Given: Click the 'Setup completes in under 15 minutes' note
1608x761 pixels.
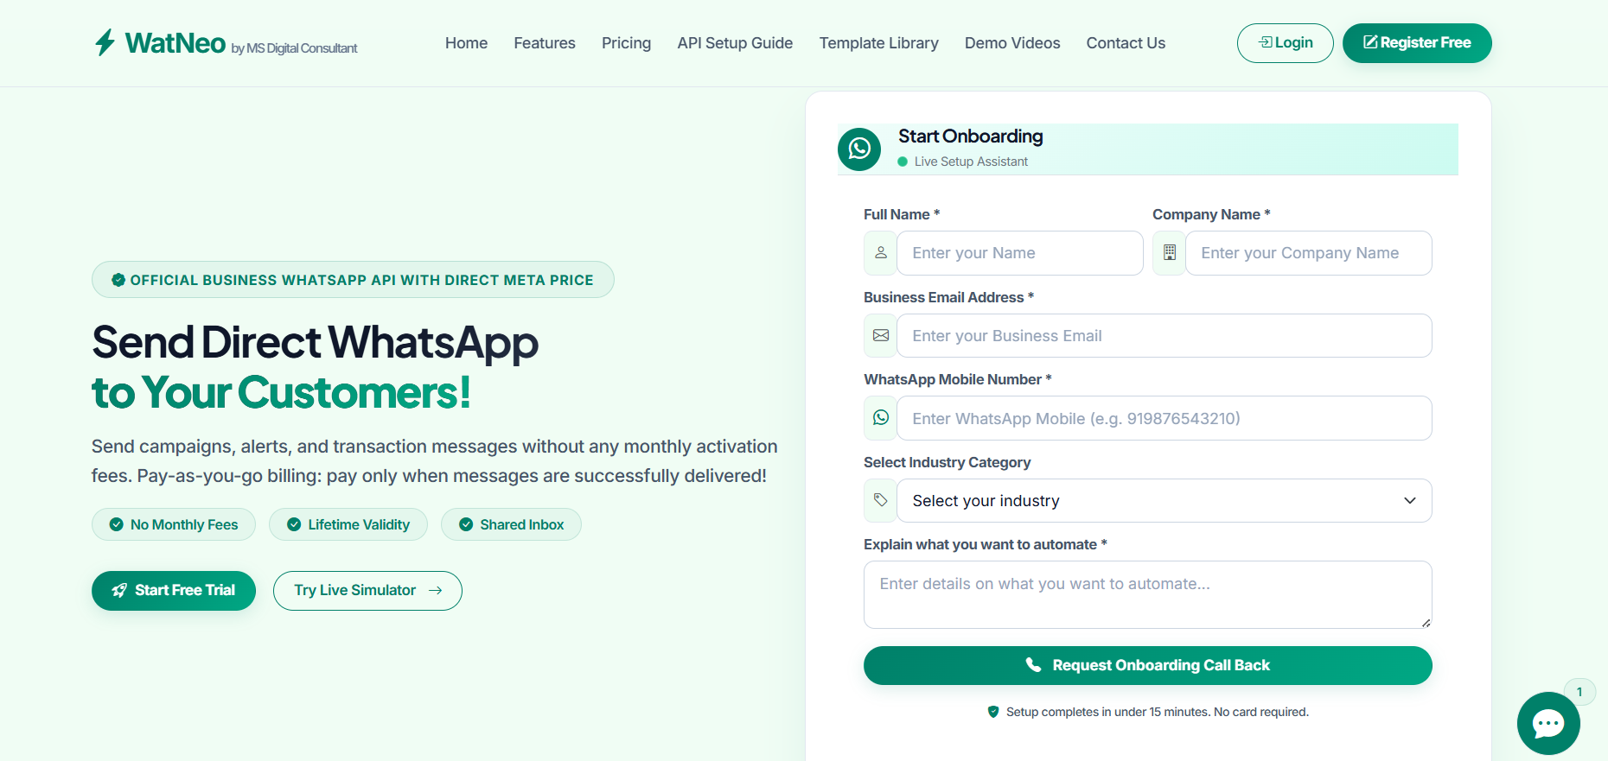Looking at the screenshot, I should [x=1158, y=712].
